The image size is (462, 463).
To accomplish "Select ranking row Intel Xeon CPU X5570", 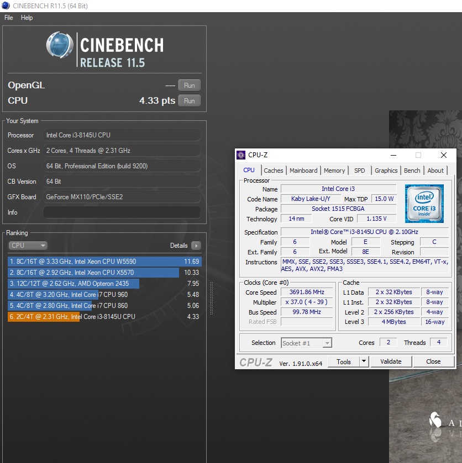I will pos(104,272).
